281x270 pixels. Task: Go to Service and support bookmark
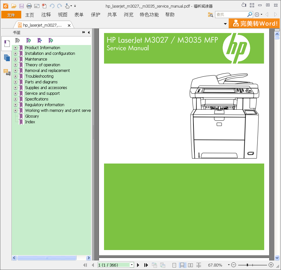click(x=42, y=93)
